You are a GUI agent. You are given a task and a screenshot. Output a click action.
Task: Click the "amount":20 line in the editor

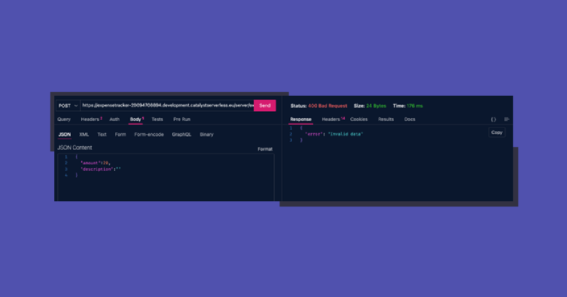tap(95, 163)
